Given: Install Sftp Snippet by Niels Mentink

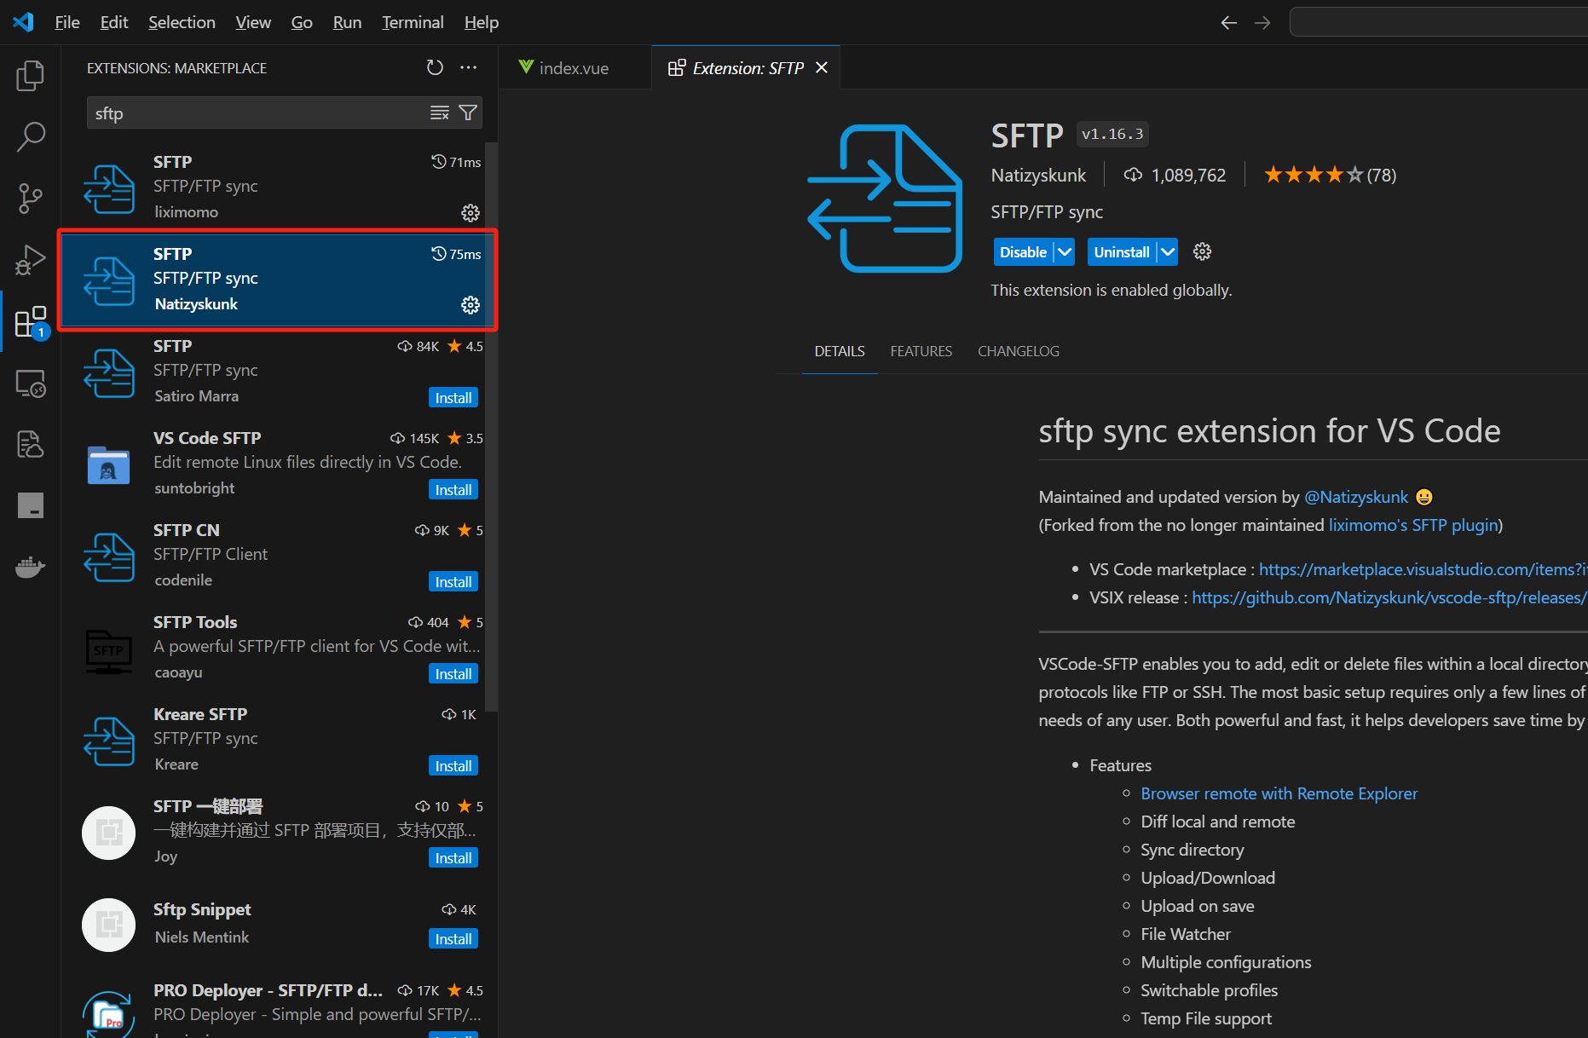Looking at the screenshot, I should tap(453, 938).
